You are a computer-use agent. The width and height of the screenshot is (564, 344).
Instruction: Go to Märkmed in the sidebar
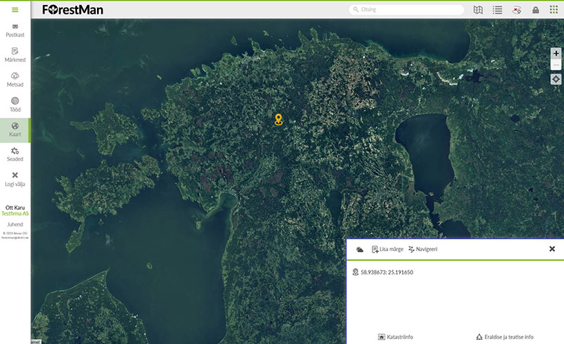[15, 55]
